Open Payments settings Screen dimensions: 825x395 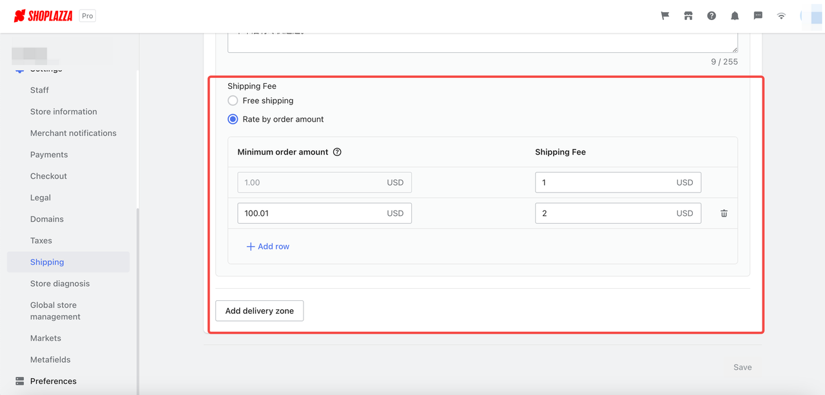pyautogui.click(x=49, y=155)
